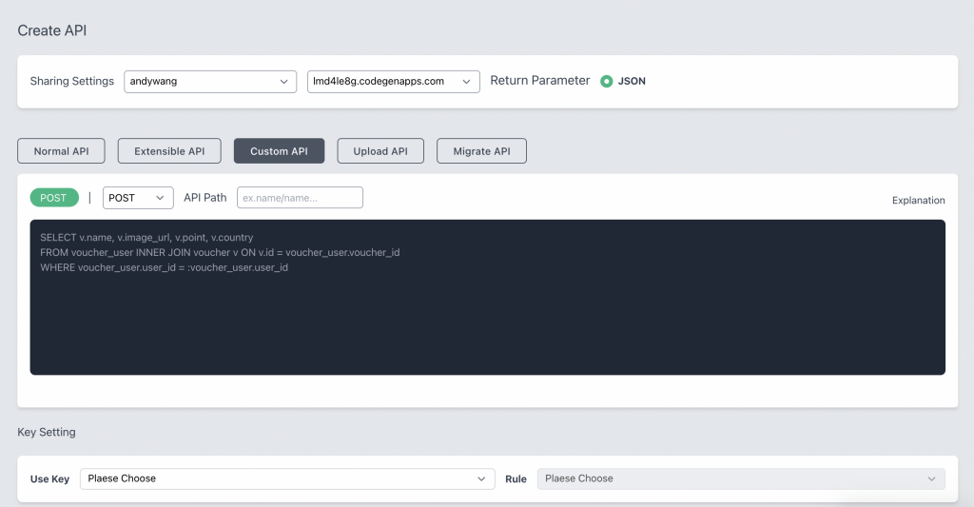Switch to the Normal API tab

point(61,151)
